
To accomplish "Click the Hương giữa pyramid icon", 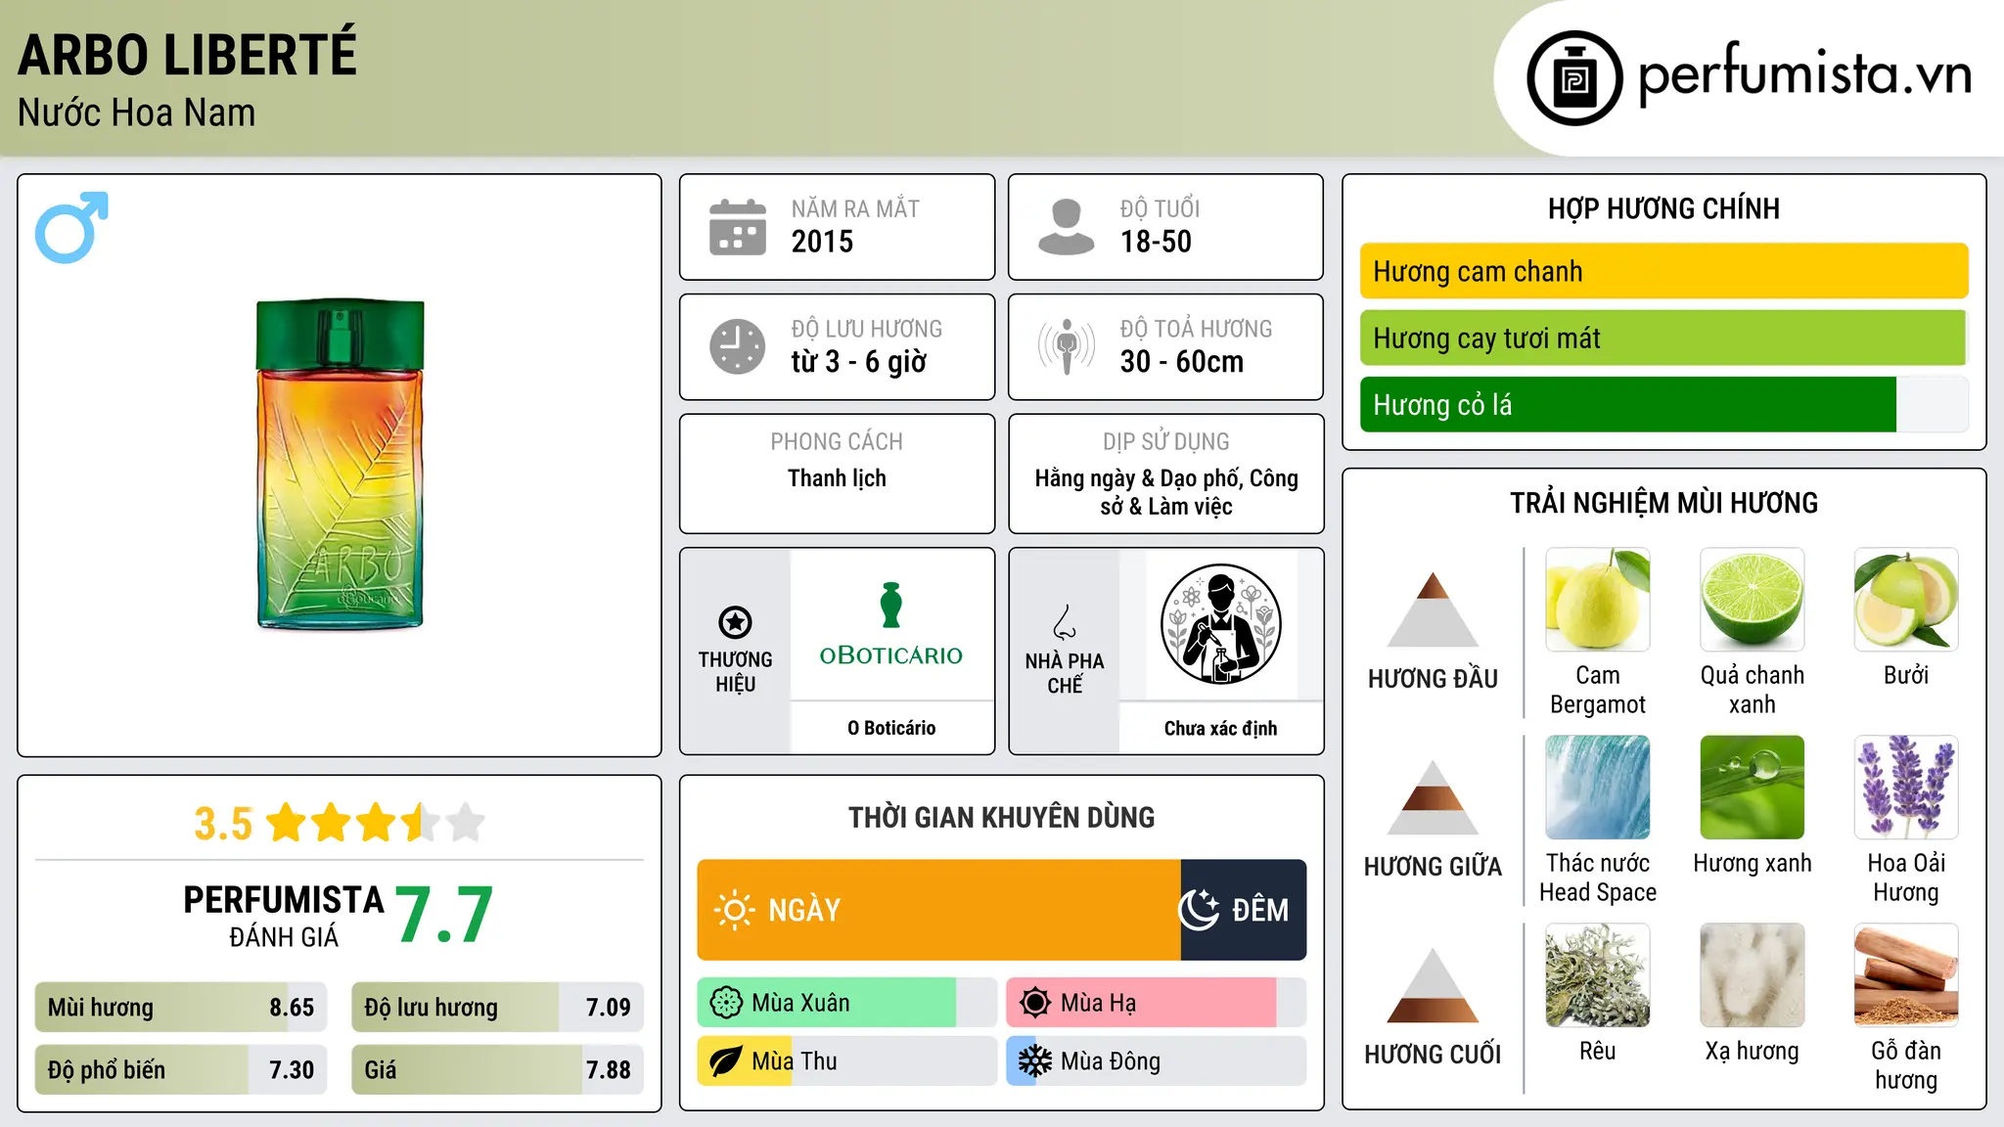I will [x=1433, y=797].
